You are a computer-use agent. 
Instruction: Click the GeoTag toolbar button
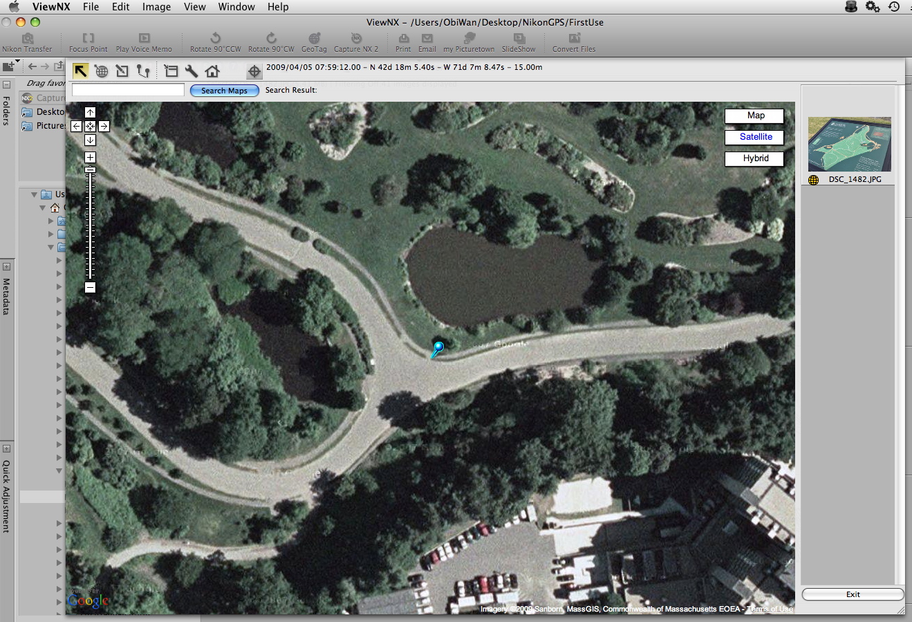click(314, 43)
